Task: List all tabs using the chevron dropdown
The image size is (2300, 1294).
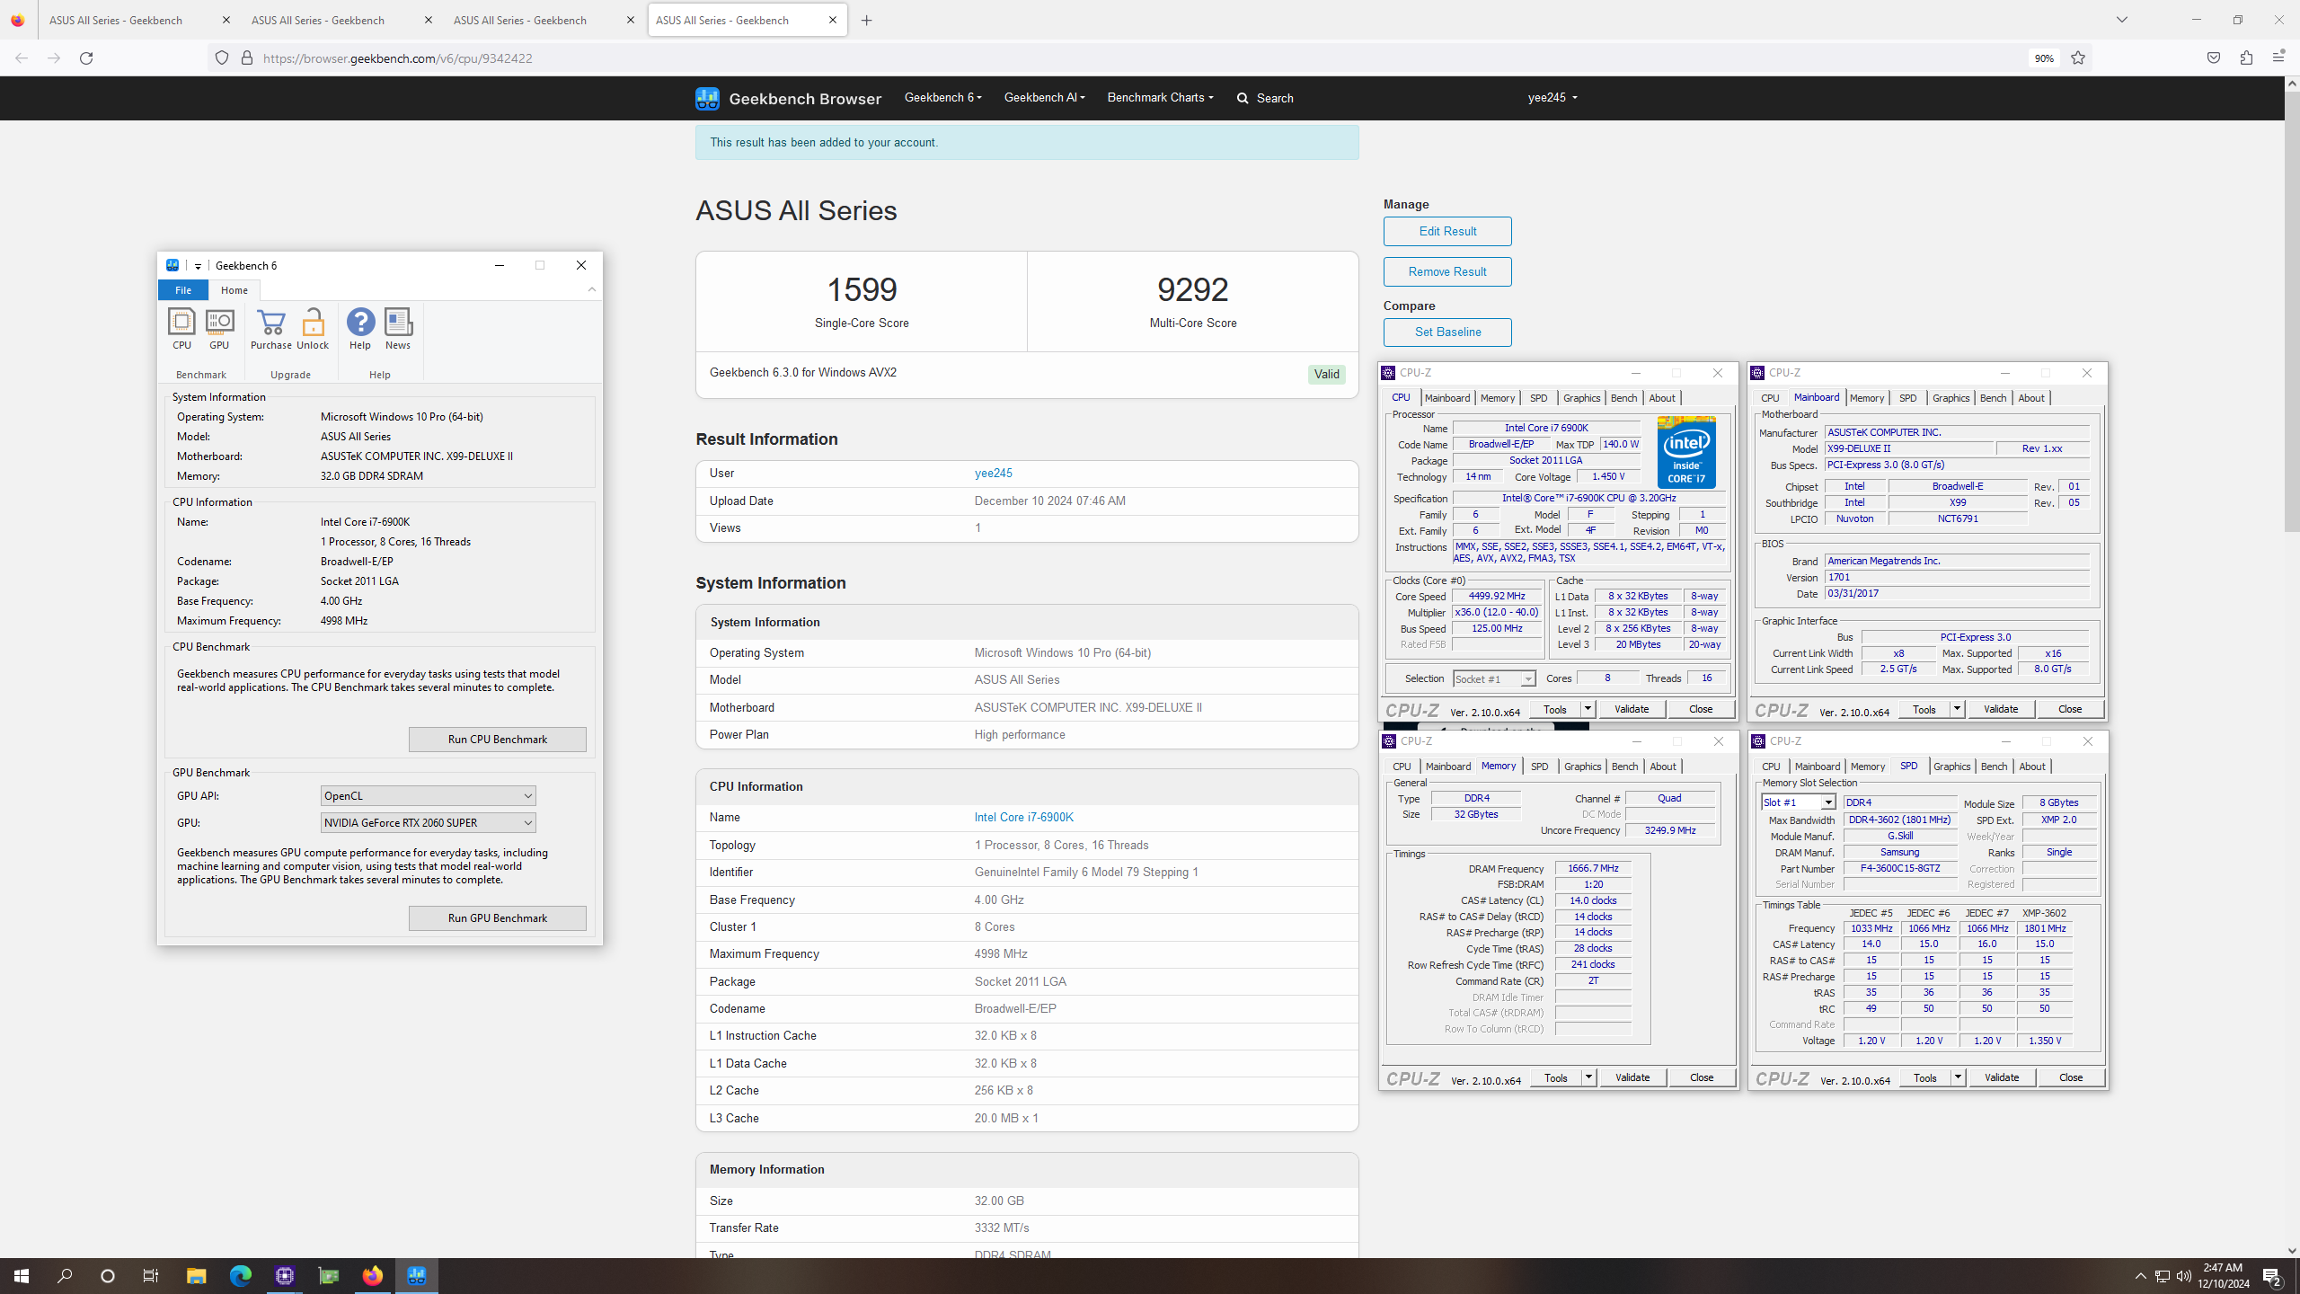Action: point(2122,20)
